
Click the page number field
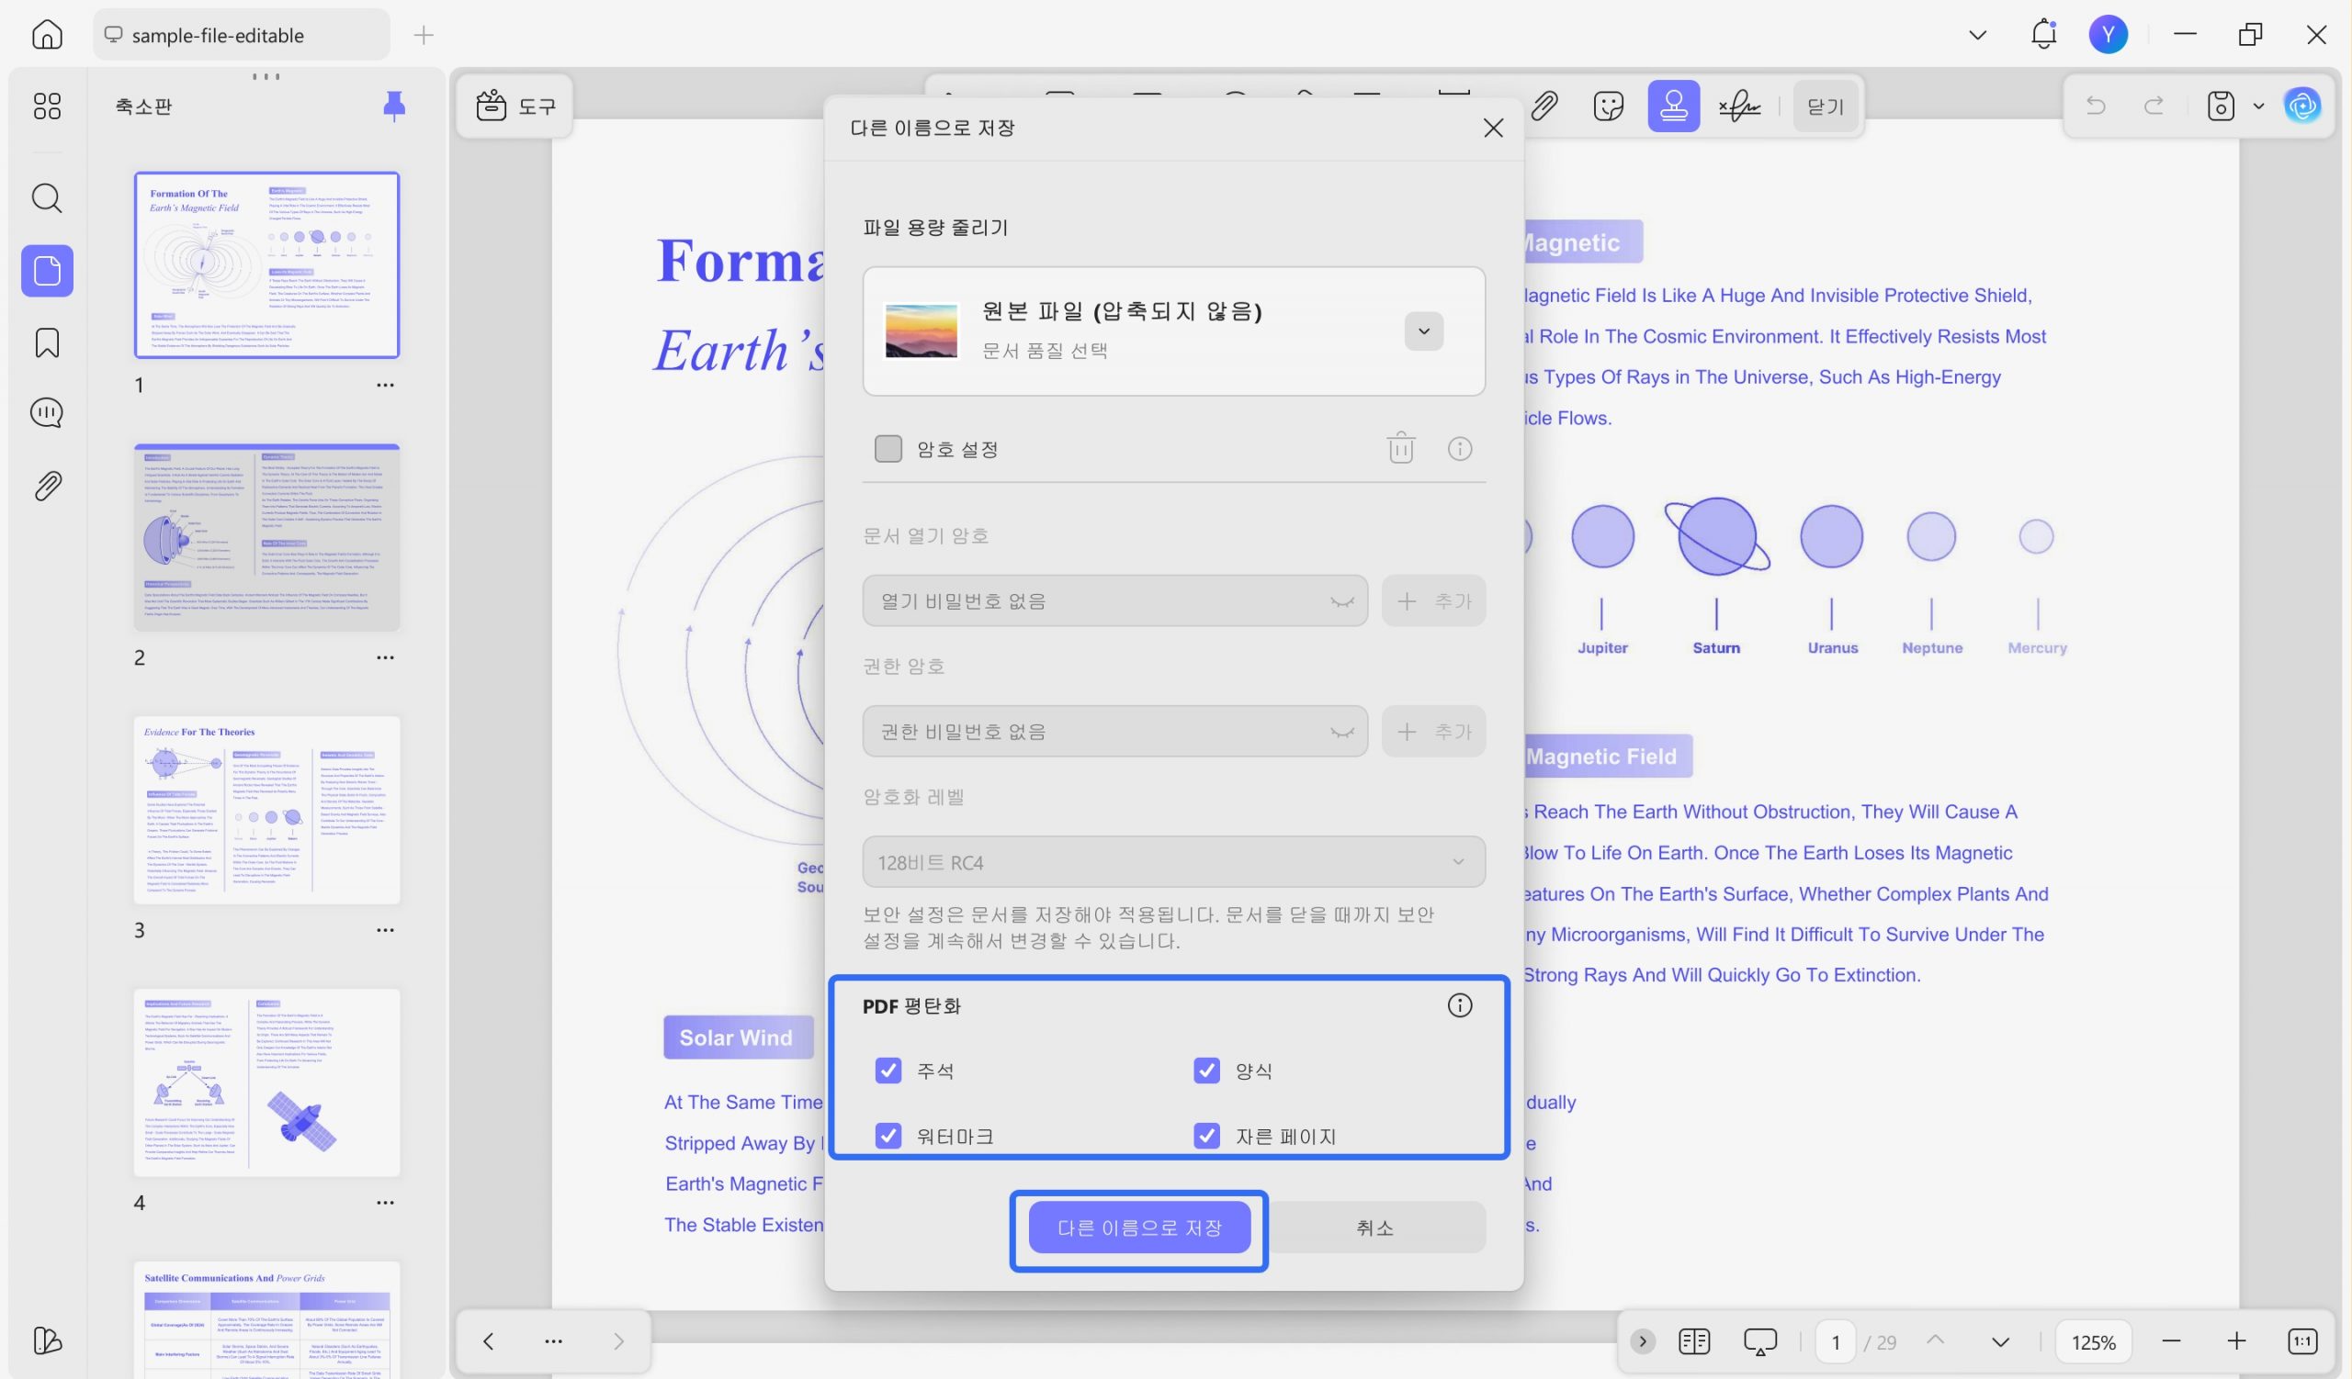coord(1835,1341)
